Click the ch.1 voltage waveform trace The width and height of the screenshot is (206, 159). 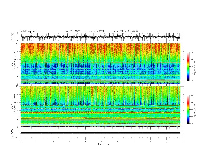100,37
